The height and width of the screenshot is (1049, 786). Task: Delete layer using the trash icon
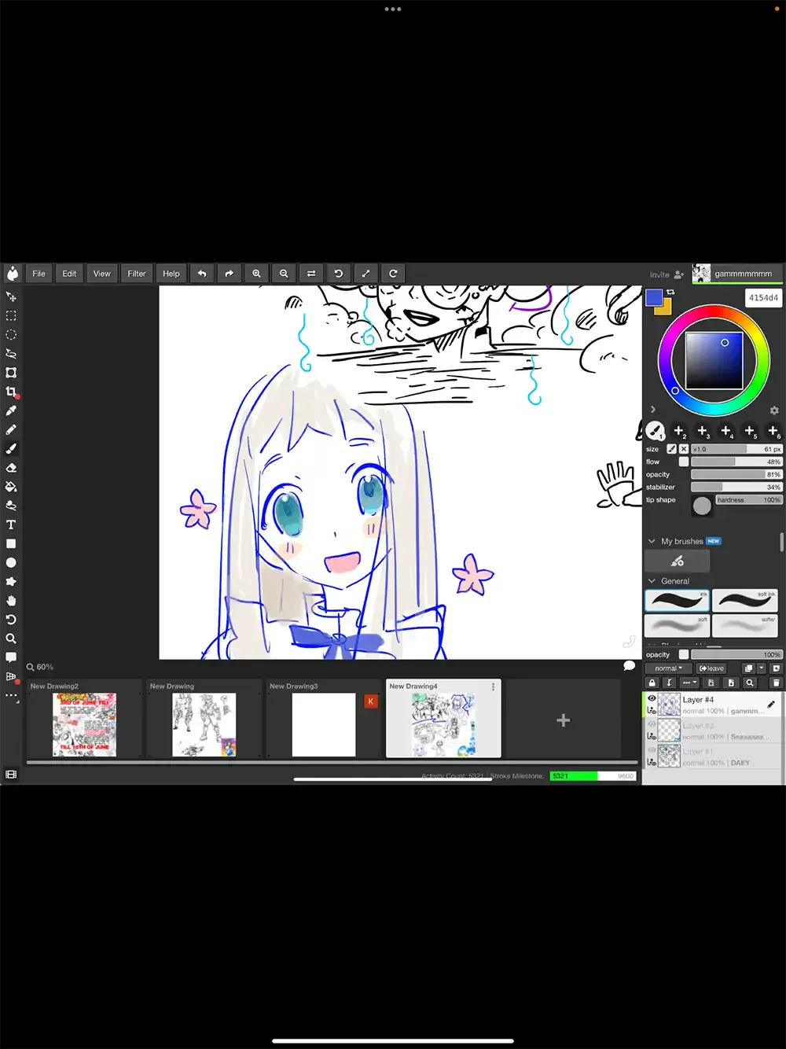[x=776, y=683]
